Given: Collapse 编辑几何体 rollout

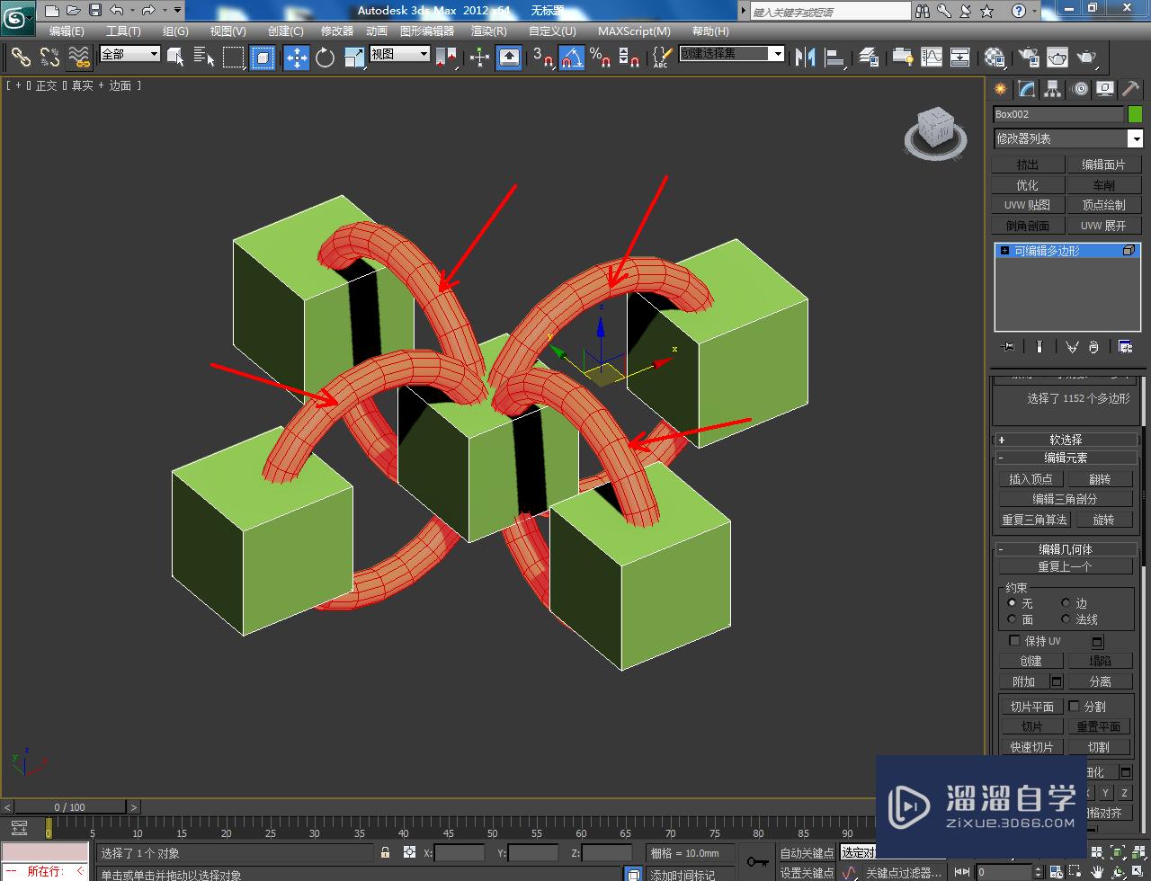Looking at the screenshot, I should [x=1066, y=549].
